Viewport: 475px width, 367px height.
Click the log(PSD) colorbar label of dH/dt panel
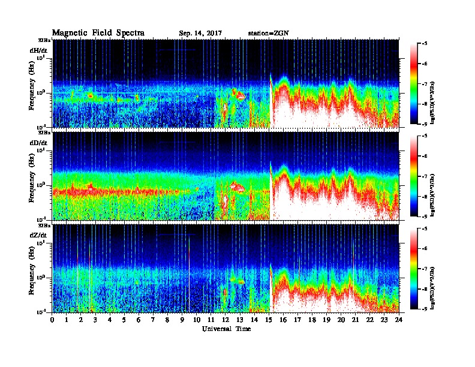point(433,103)
